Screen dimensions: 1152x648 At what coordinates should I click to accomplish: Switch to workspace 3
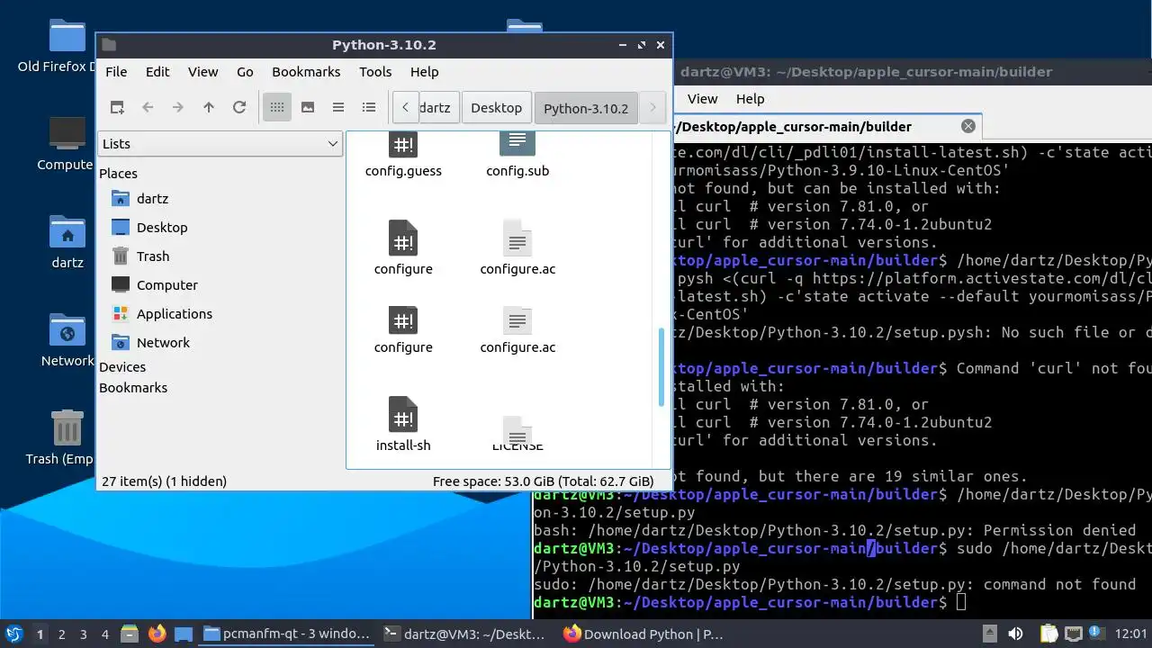[84, 634]
